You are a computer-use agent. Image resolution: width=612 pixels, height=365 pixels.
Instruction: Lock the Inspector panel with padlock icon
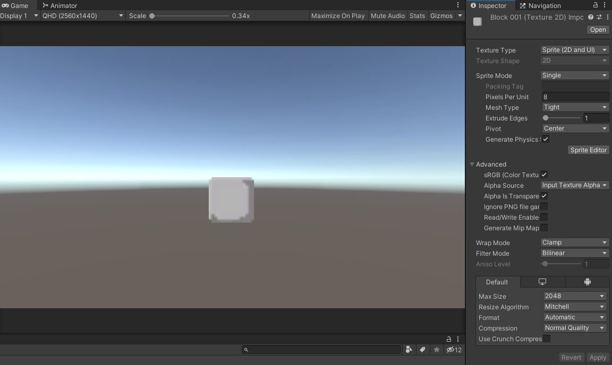click(595, 5)
